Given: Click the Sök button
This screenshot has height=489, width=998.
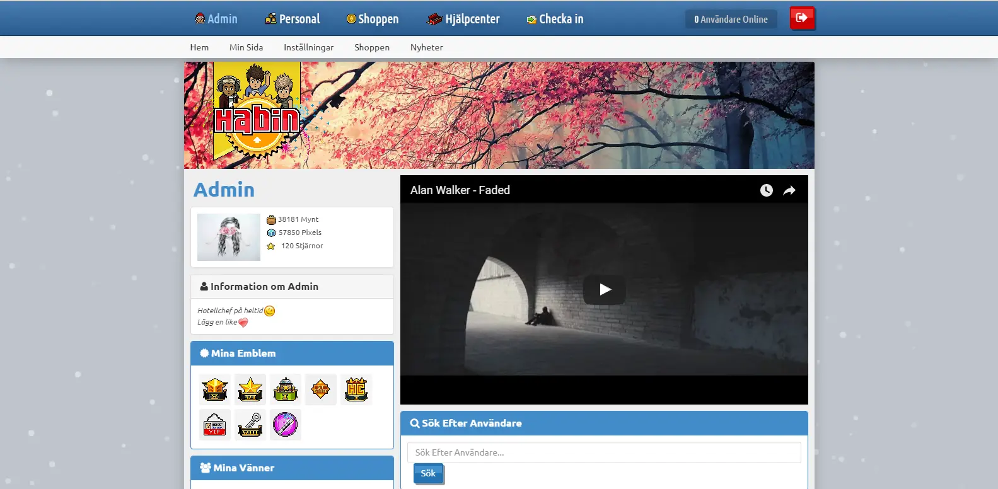Looking at the screenshot, I should click(x=428, y=473).
